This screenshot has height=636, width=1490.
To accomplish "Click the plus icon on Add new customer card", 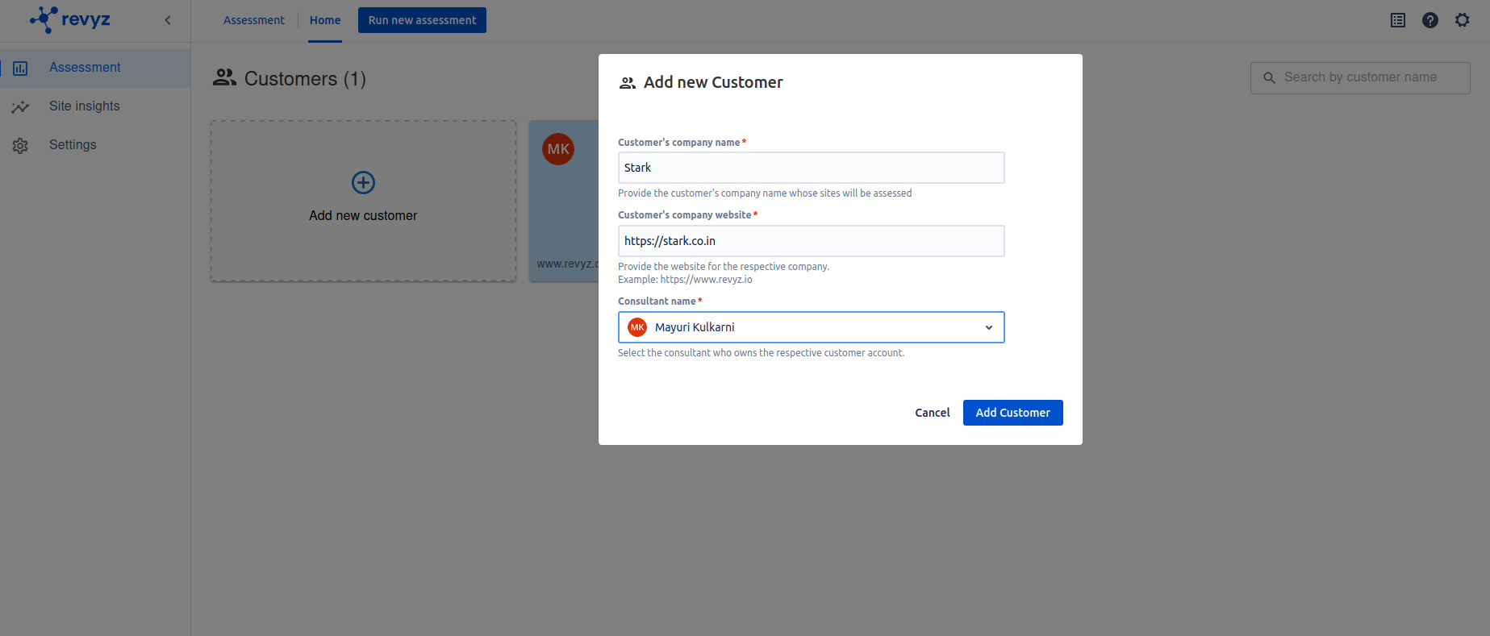I will [x=363, y=182].
